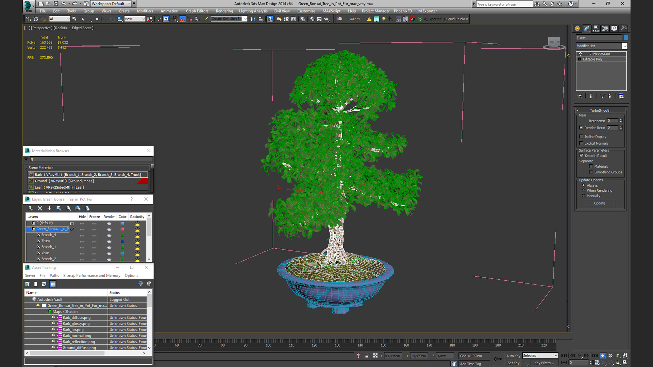Click the TurboSmooth Update button
653x367 pixels.
coord(600,203)
